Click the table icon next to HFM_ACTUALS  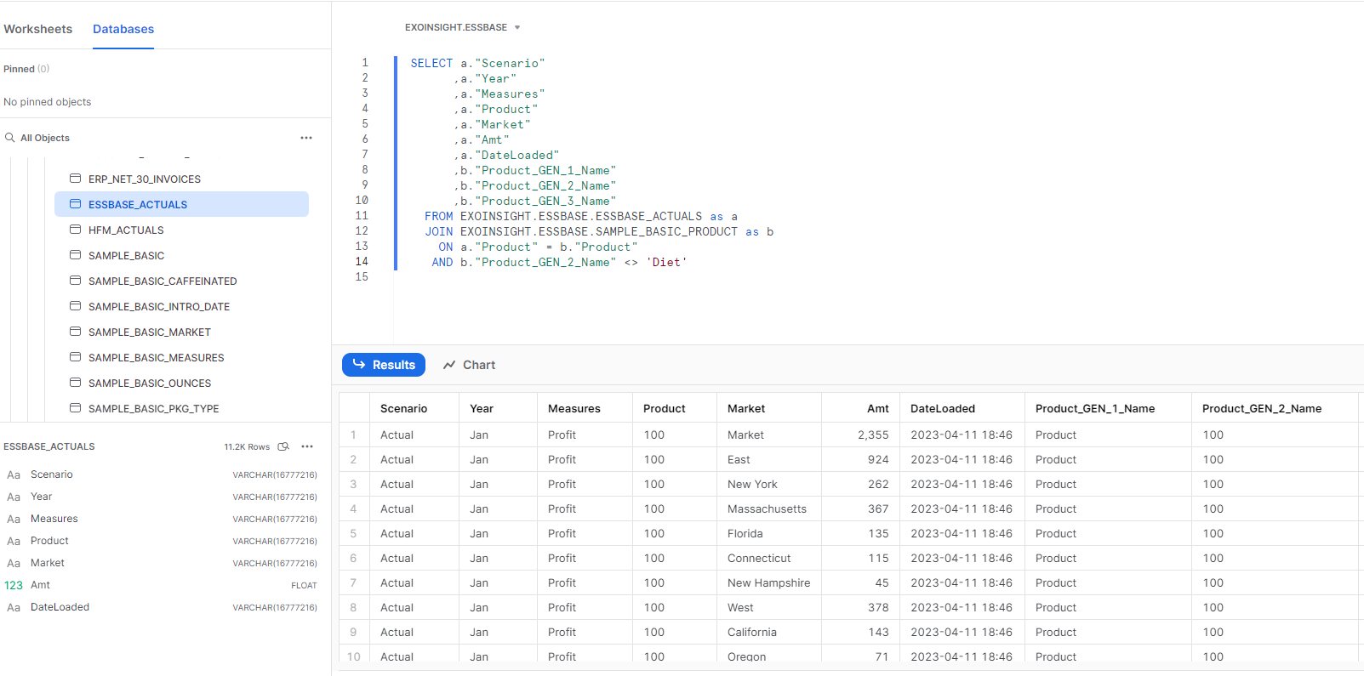(x=76, y=230)
